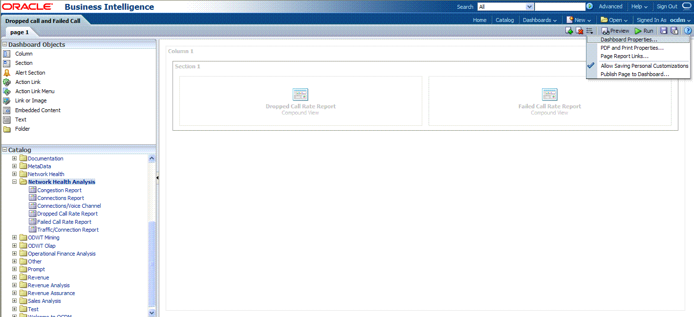The width and height of the screenshot is (694, 317).
Task: Click the Save Dashboard As icon
Action: [674, 31]
